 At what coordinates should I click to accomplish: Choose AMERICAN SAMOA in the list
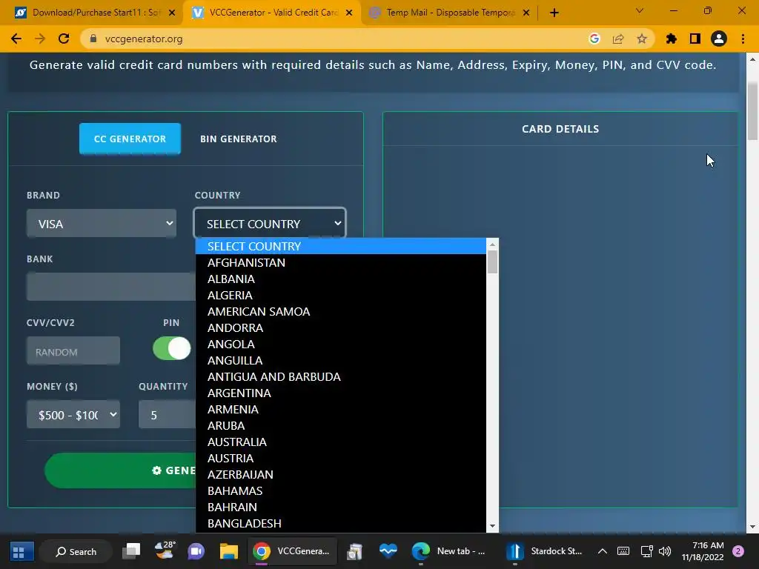pyautogui.click(x=341, y=312)
